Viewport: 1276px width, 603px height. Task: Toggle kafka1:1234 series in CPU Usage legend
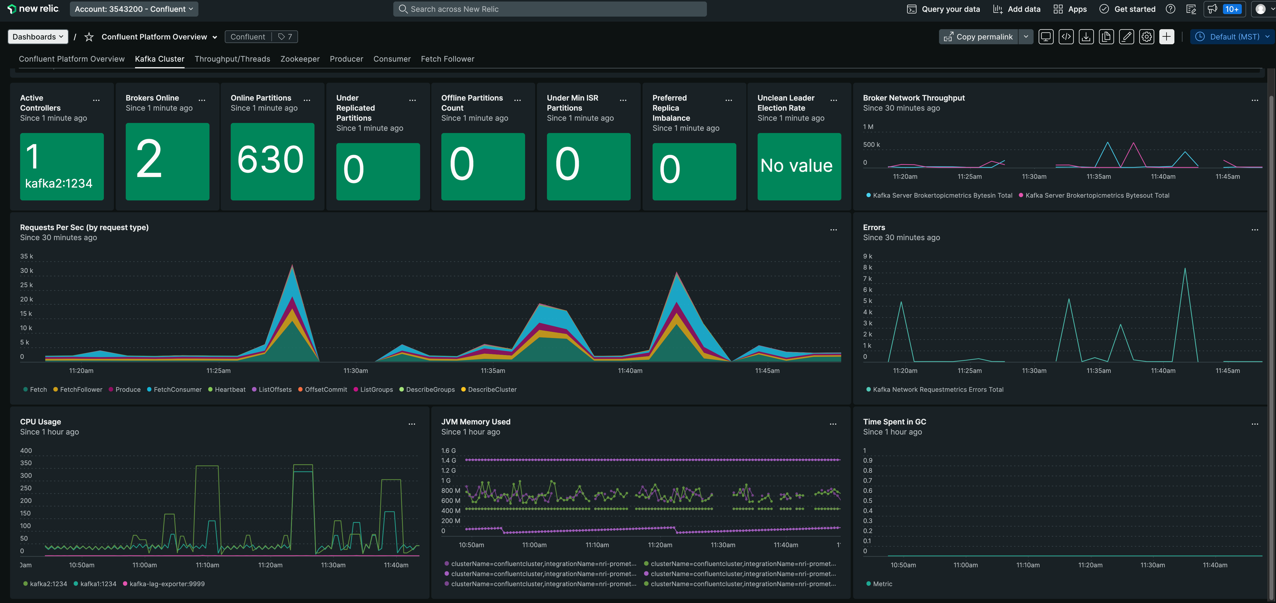click(98, 584)
